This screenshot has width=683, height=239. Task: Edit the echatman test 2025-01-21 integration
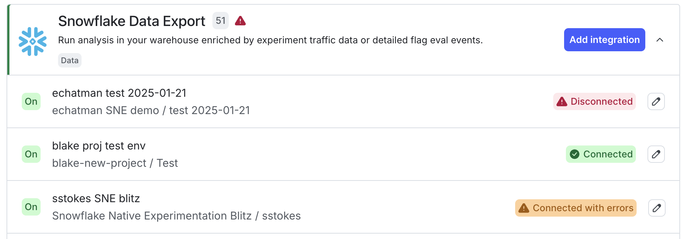click(x=655, y=101)
